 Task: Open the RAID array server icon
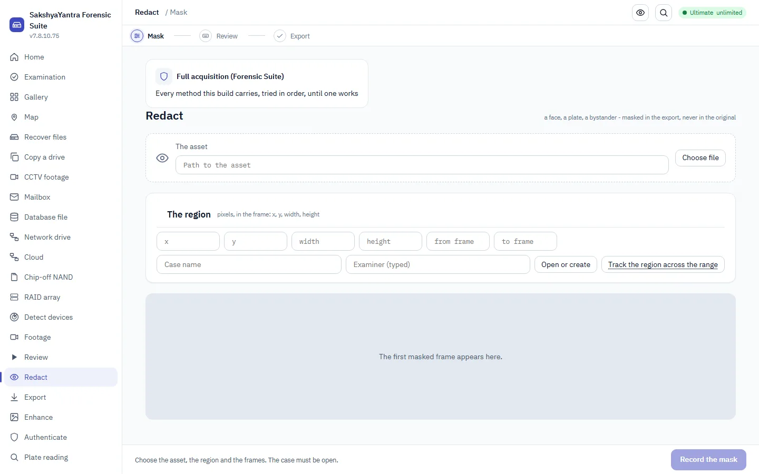[x=14, y=297]
